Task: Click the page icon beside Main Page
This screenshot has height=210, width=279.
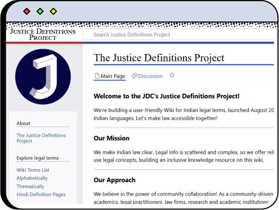Action: click(97, 76)
